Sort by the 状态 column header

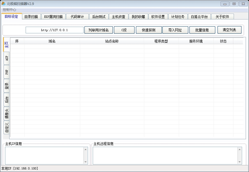(223, 41)
